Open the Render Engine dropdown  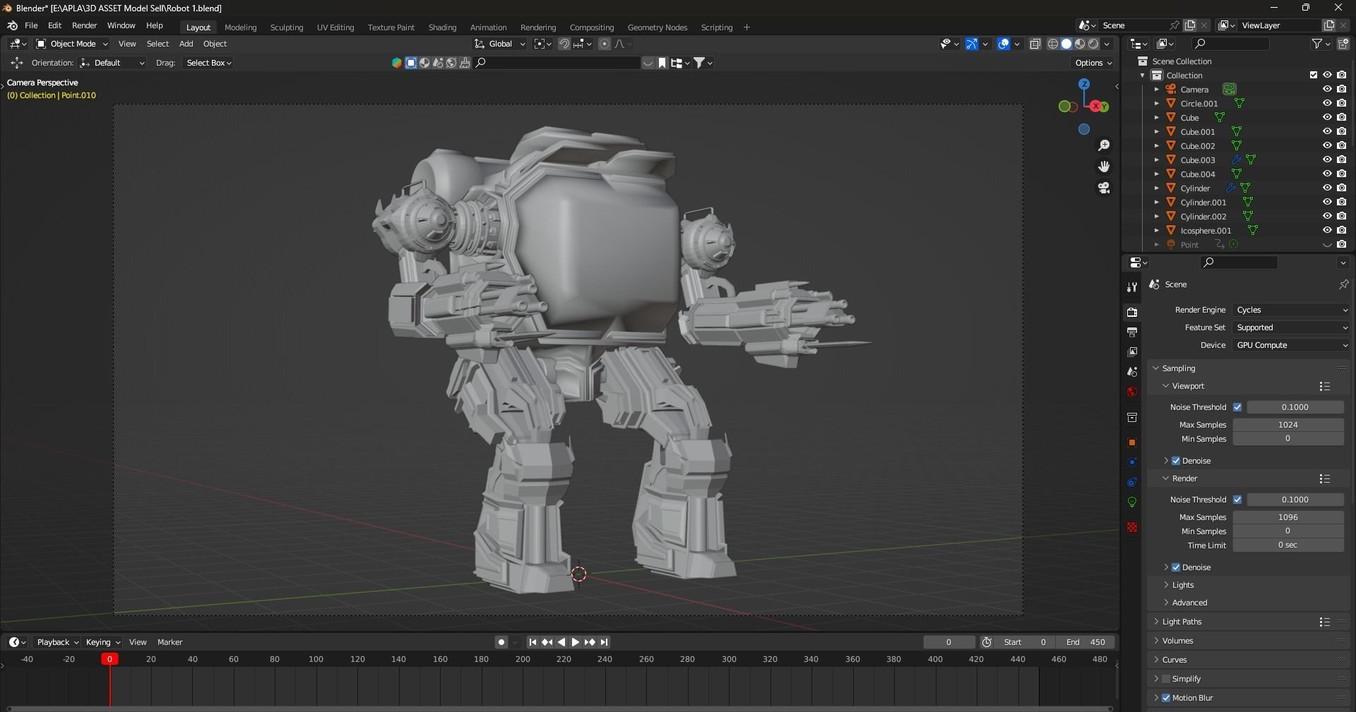(x=1292, y=310)
